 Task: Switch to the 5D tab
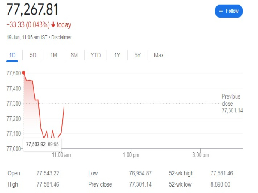coord(33,55)
